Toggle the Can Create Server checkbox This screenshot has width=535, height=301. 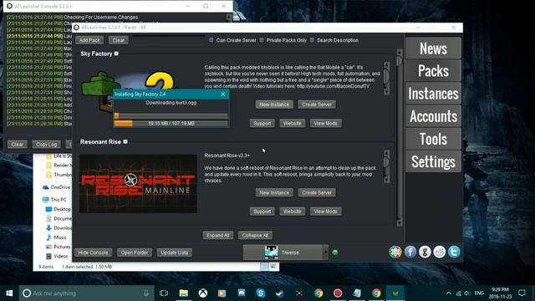[211, 40]
